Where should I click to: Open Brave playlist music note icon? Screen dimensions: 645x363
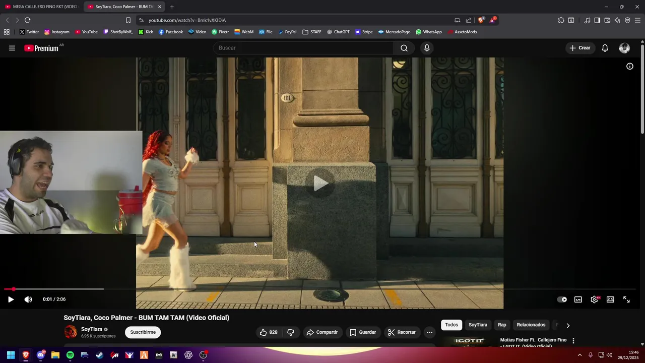587,20
